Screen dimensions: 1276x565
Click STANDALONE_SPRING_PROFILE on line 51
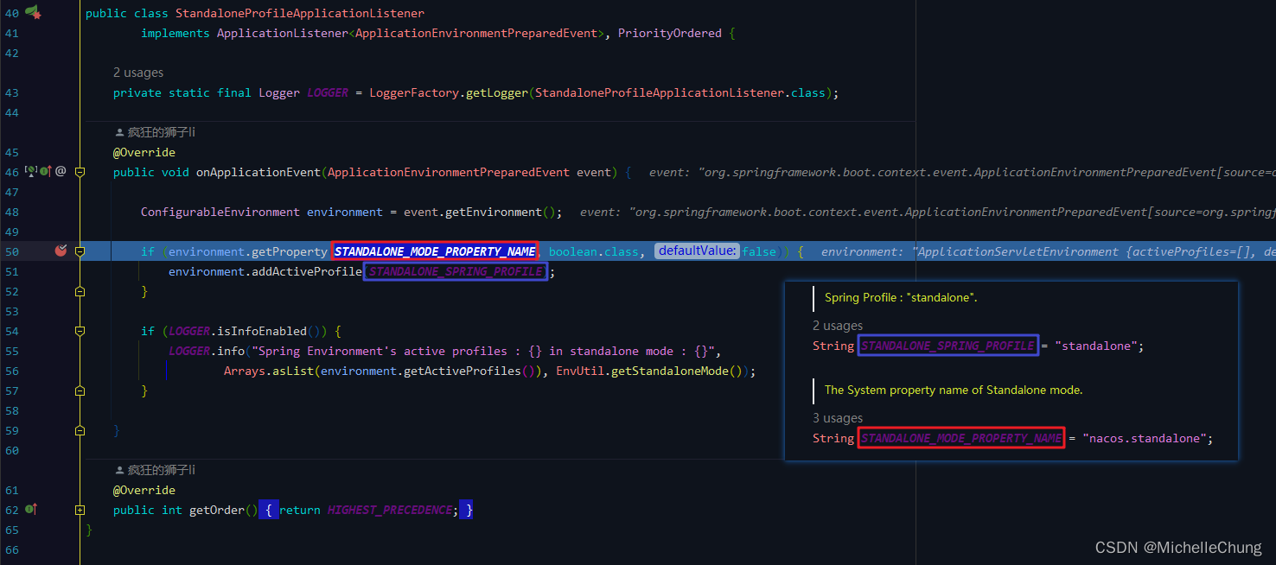(456, 271)
